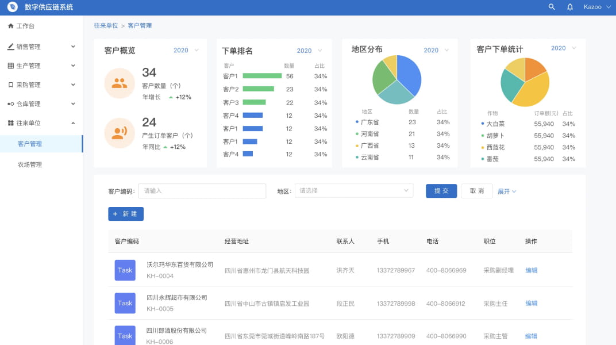The height and width of the screenshot is (345, 616).
Task: Open search via magnifier icon
Action: 552,7
